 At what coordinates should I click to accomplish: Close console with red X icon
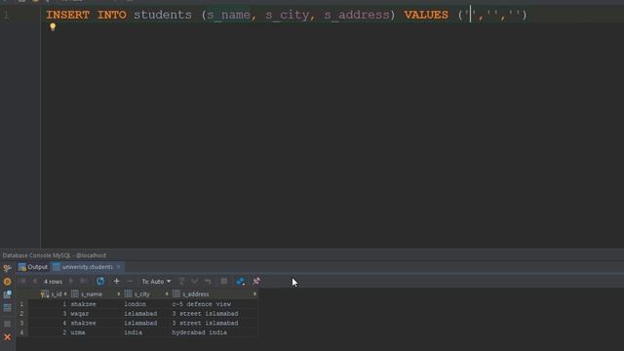click(7, 337)
